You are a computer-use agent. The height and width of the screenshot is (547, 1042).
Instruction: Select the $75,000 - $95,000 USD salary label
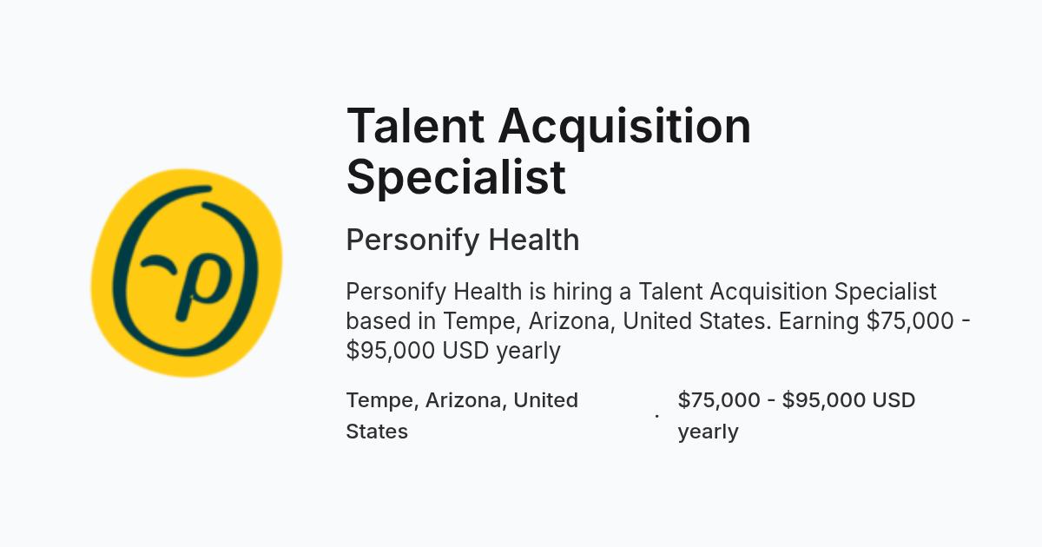pyautogui.click(x=796, y=416)
